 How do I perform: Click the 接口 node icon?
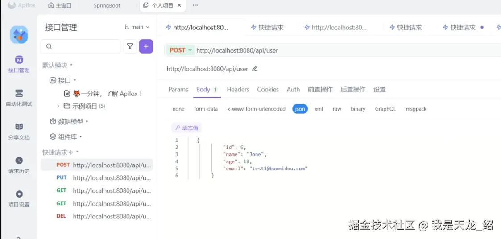[x=53, y=80]
